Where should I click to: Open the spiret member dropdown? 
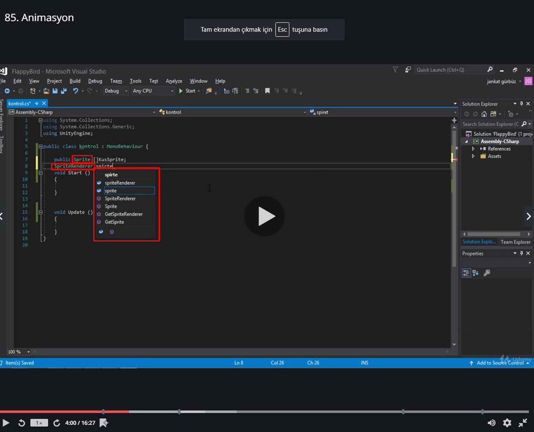[x=383, y=112]
